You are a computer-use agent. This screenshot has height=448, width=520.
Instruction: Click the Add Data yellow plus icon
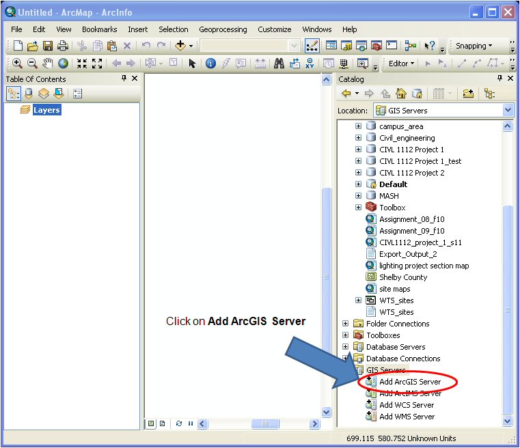coord(180,45)
